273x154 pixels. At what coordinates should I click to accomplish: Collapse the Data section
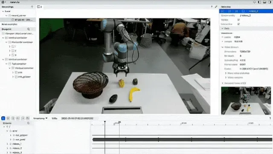(222, 28)
